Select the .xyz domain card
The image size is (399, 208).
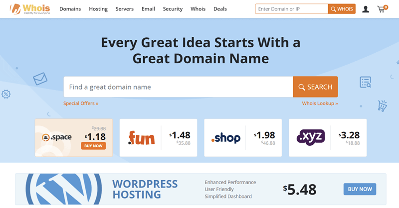(x=328, y=138)
